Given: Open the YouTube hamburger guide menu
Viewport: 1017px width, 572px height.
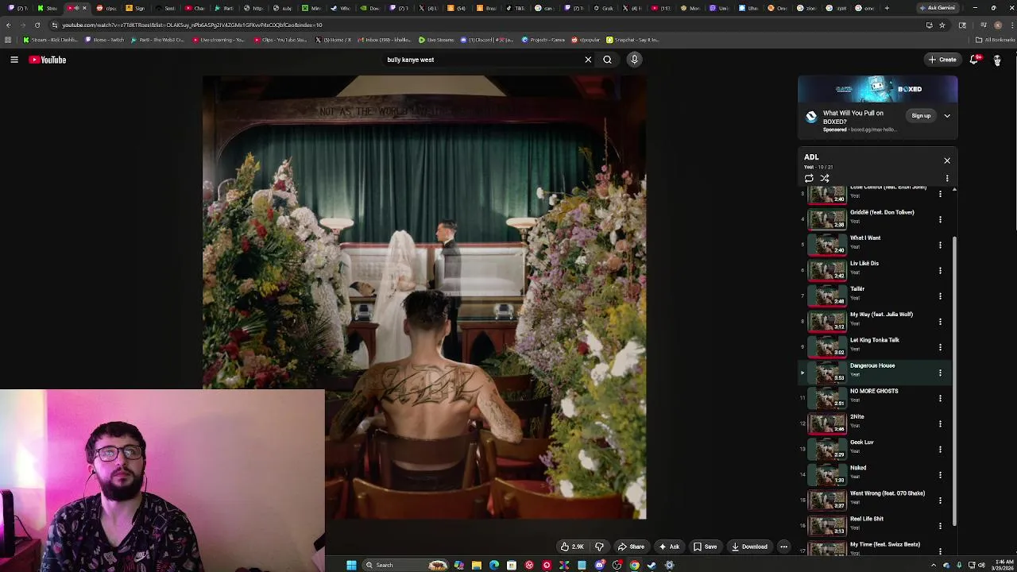Looking at the screenshot, I should (x=14, y=60).
